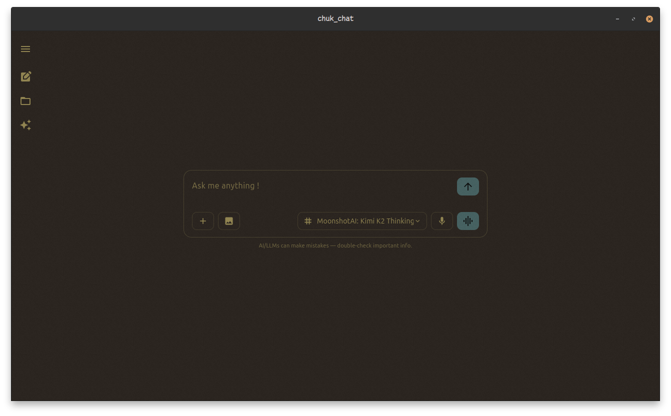Viewport: 671px width, 416px height.
Task: Minimize the chuk_chat window
Action: (617, 19)
